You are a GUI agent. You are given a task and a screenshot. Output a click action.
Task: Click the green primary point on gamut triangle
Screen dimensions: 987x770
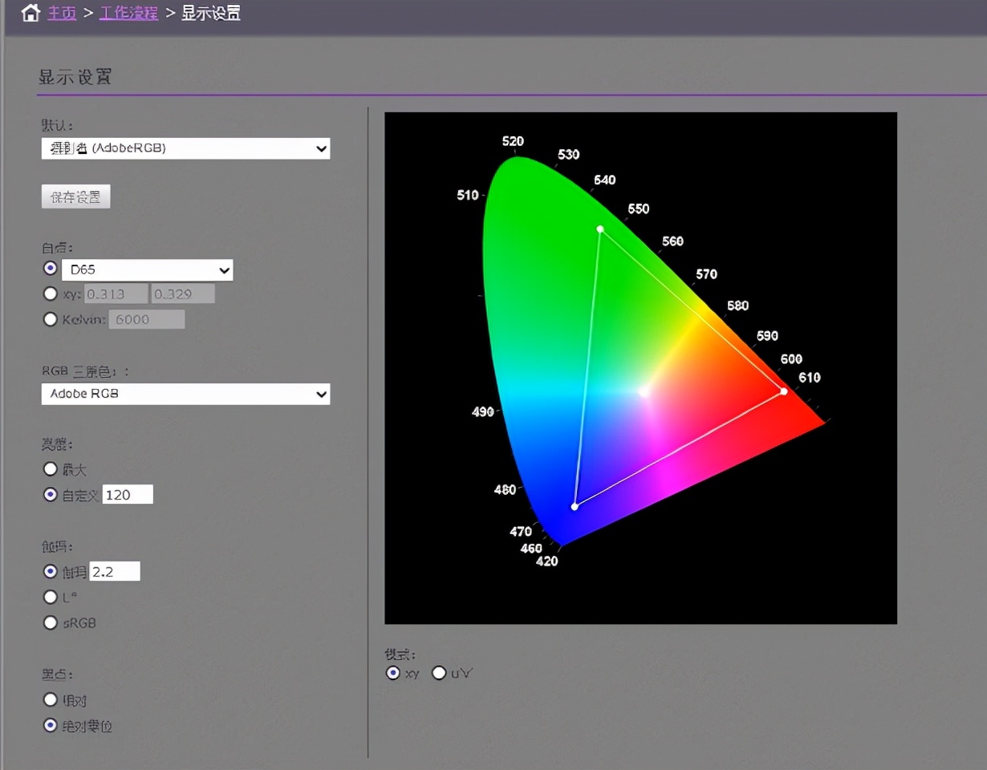click(x=600, y=229)
